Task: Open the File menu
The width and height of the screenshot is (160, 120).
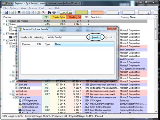Action: click(x=5, y=8)
